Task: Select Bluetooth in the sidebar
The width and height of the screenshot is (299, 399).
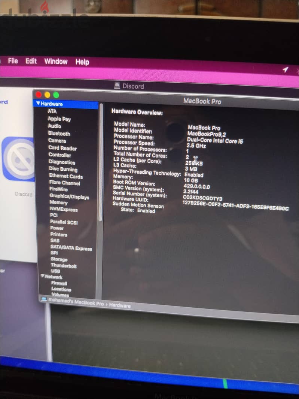Action: point(59,134)
